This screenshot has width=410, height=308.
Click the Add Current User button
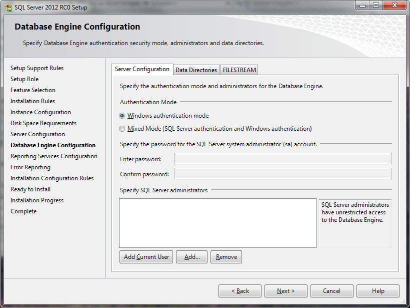coord(146,257)
